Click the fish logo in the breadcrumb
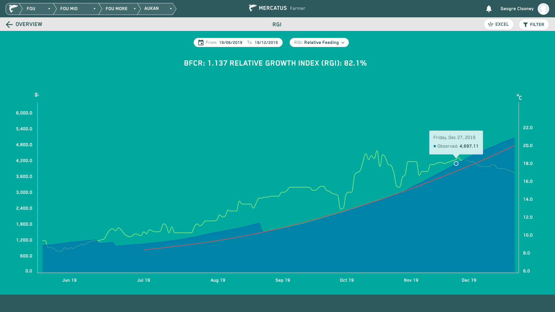This screenshot has height=312, width=555. 13,9
